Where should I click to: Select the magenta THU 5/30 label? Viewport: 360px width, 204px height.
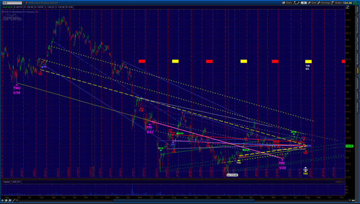[16, 90]
